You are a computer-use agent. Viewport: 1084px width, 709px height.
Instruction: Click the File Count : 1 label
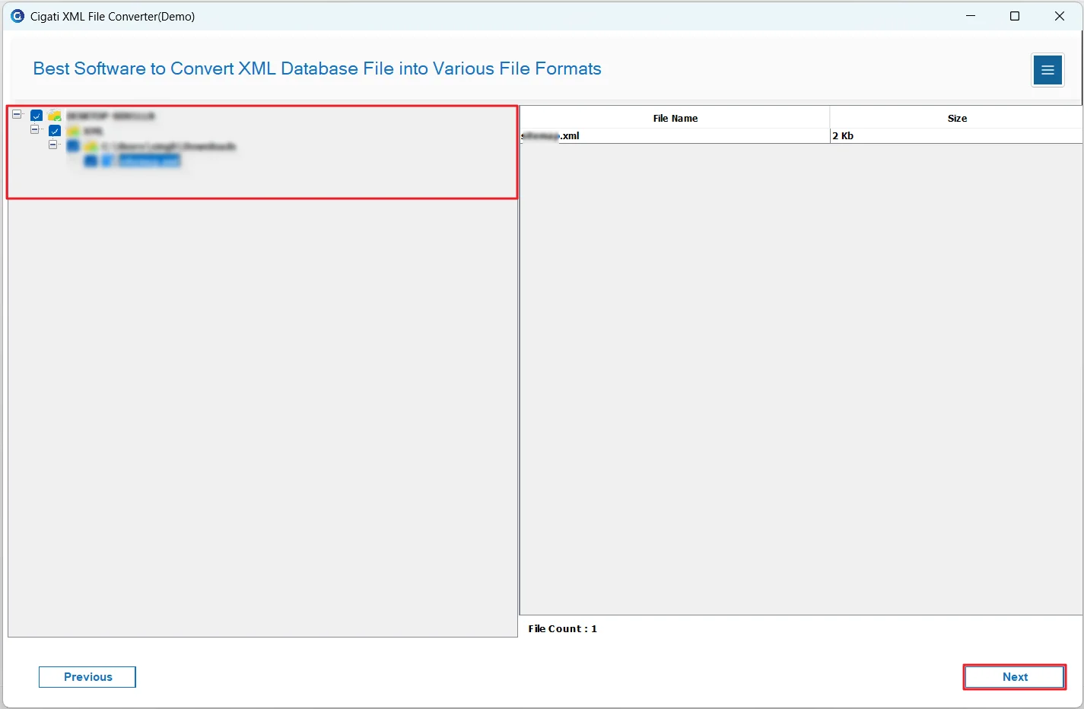(x=563, y=628)
